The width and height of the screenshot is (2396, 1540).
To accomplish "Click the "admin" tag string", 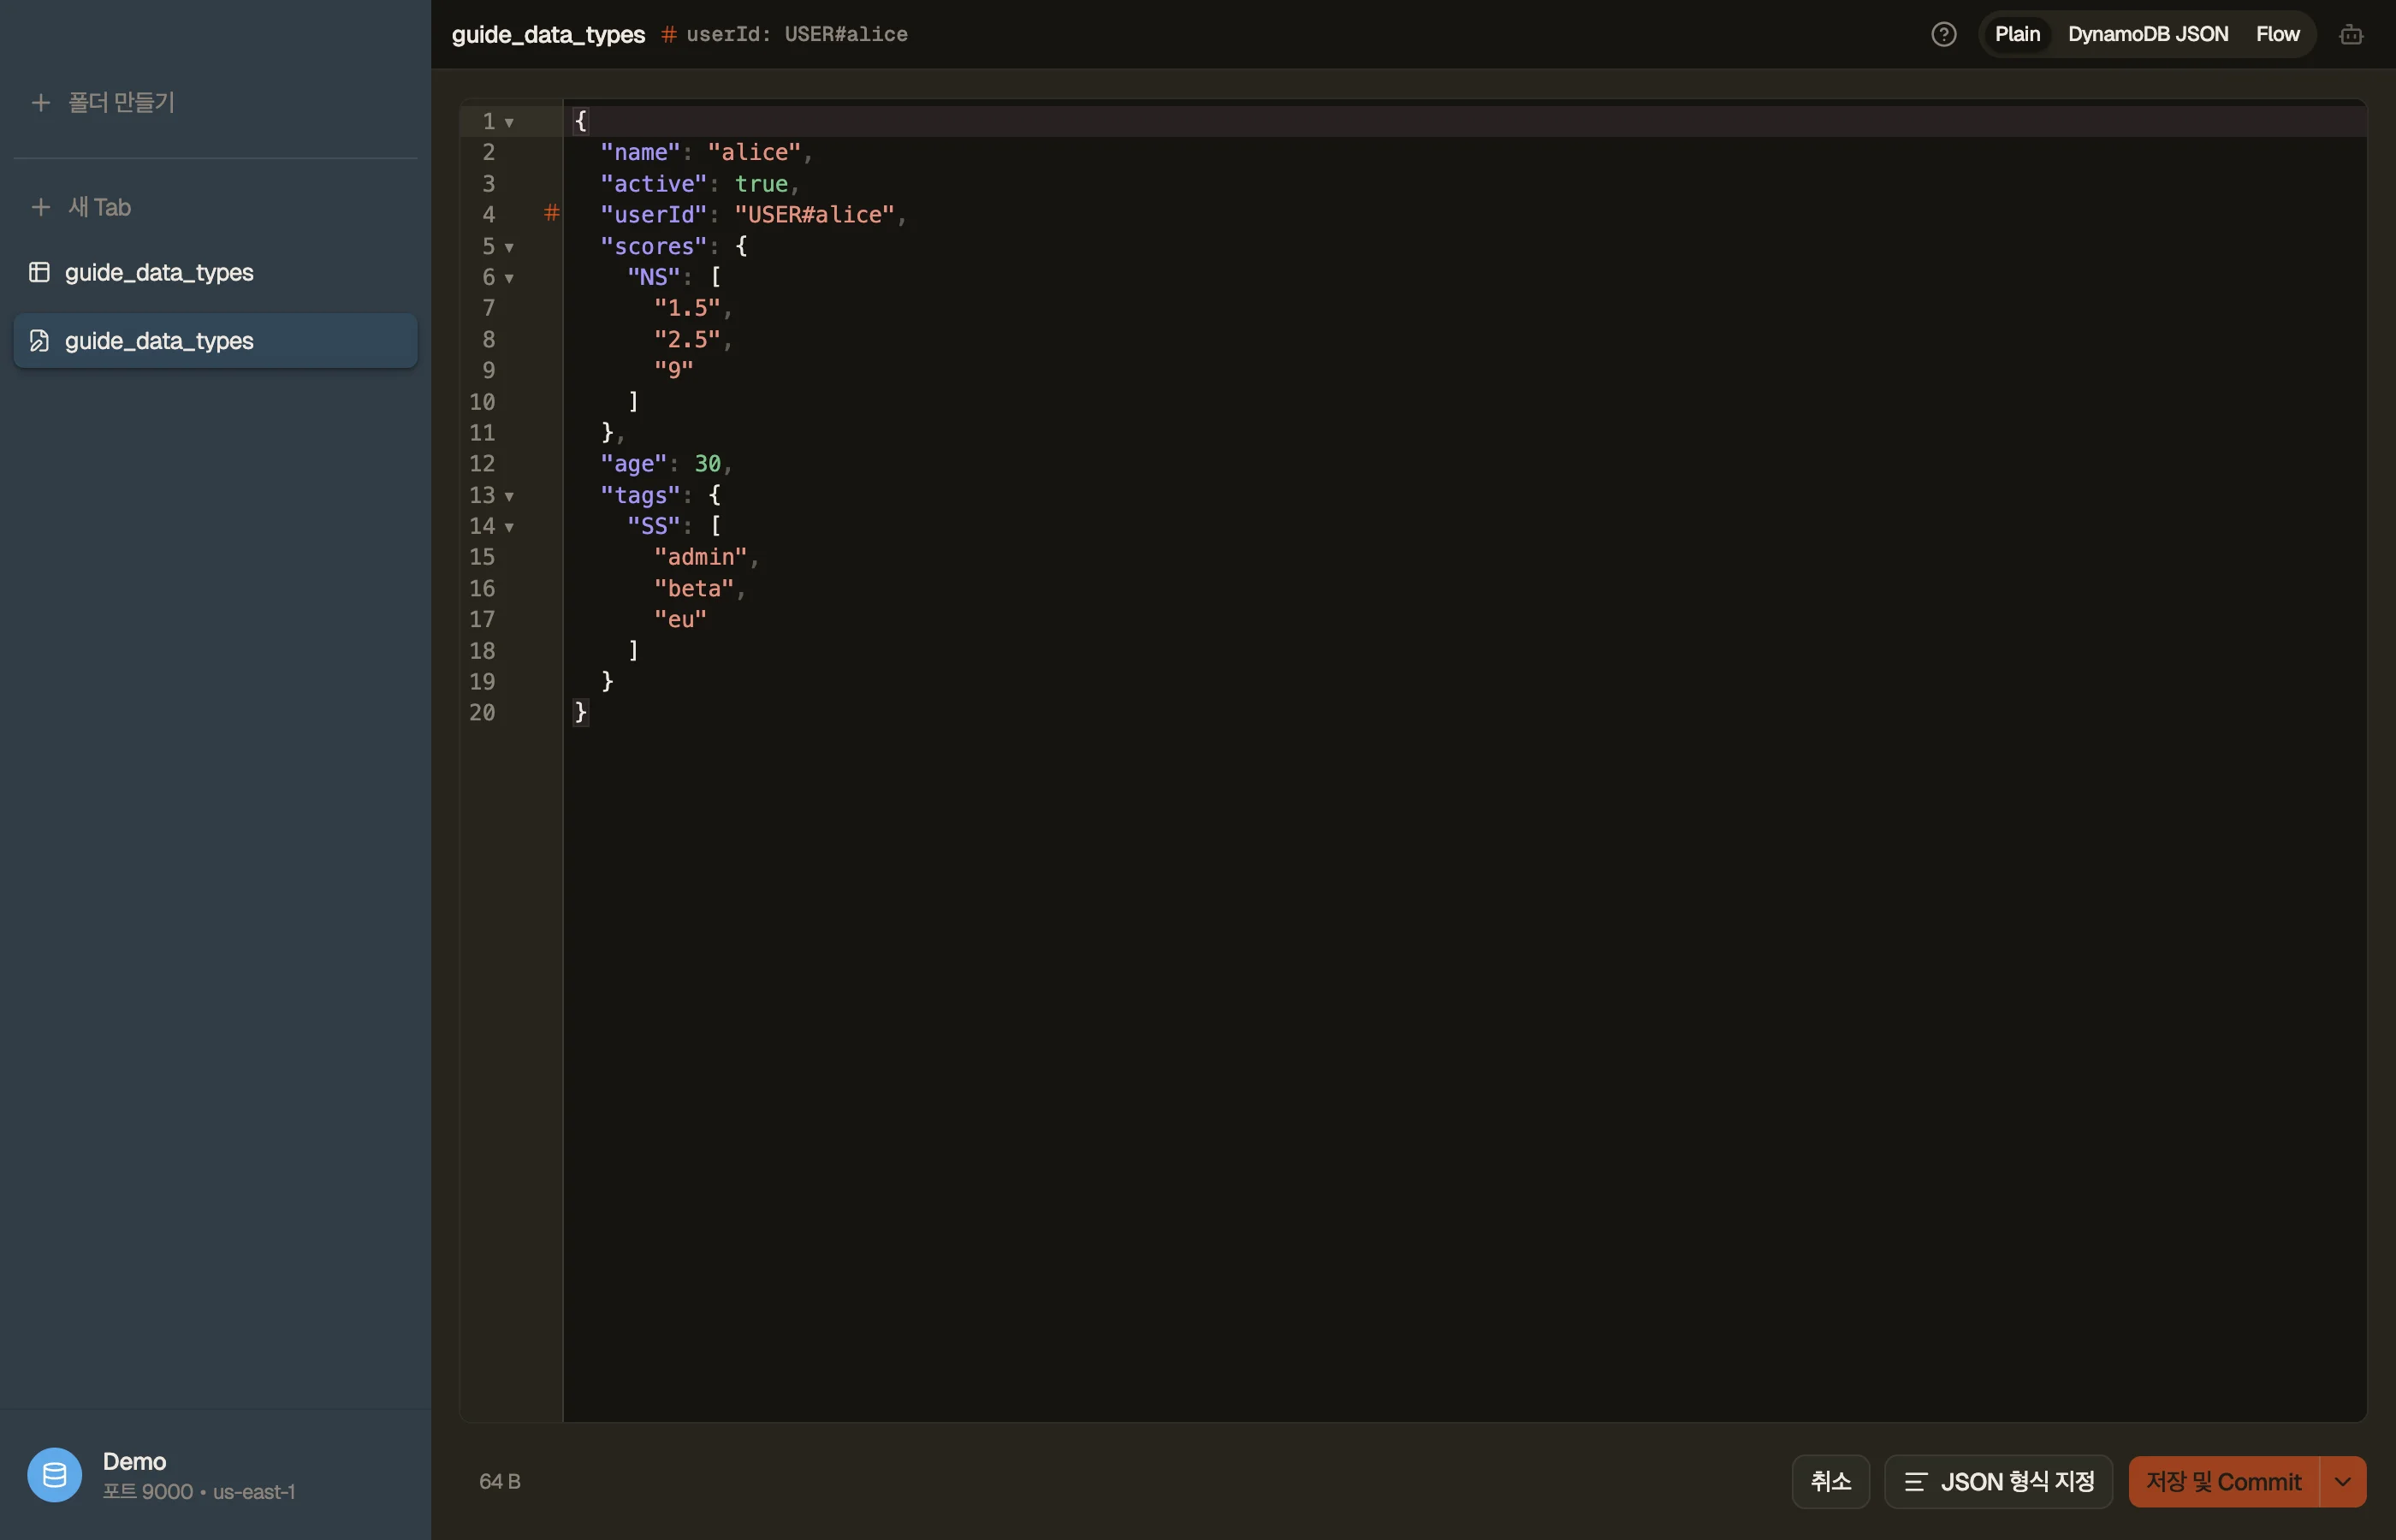I will [x=700, y=557].
